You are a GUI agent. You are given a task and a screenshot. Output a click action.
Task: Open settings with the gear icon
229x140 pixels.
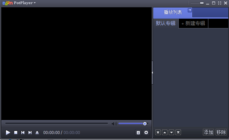click(146, 133)
